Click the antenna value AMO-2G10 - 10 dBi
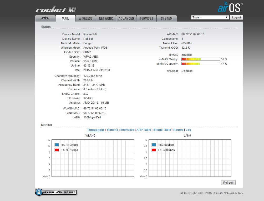The image size is (264, 201). coord(96,103)
